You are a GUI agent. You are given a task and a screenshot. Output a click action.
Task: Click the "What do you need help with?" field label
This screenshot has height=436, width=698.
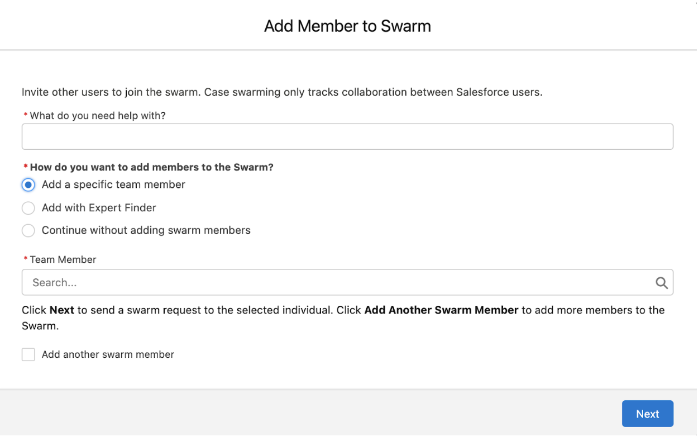[x=98, y=116]
